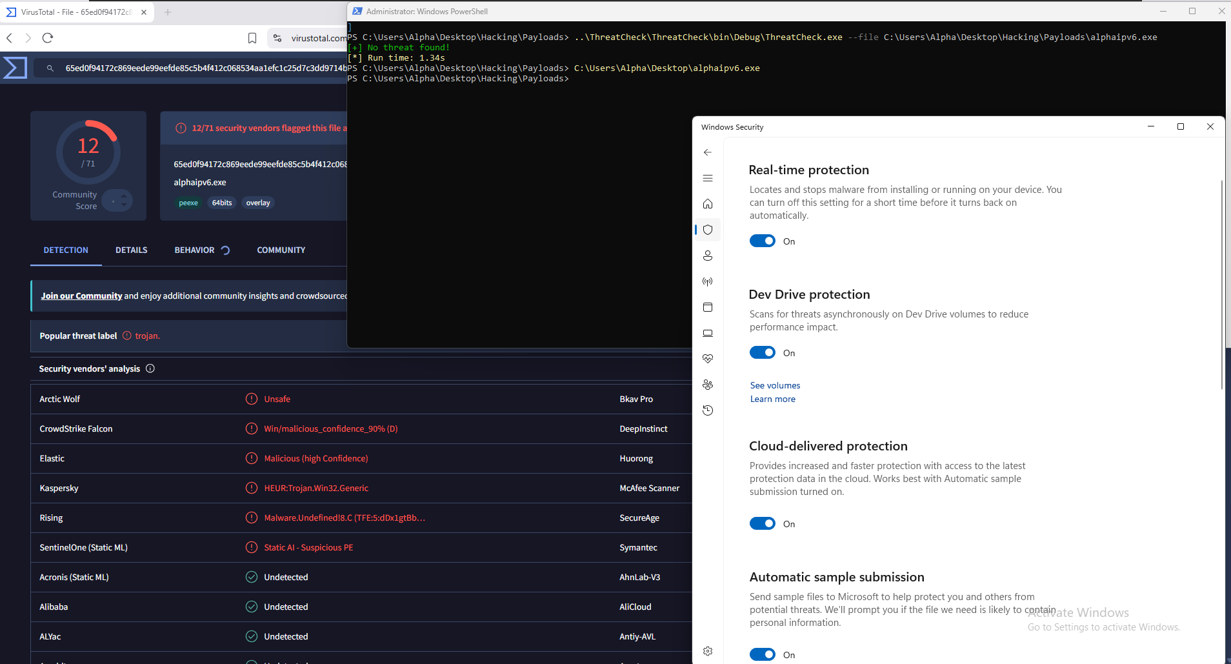This screenshot has height=664, width=1231.
Task: Click the community score vote control
Action: (x=117, y=201)
